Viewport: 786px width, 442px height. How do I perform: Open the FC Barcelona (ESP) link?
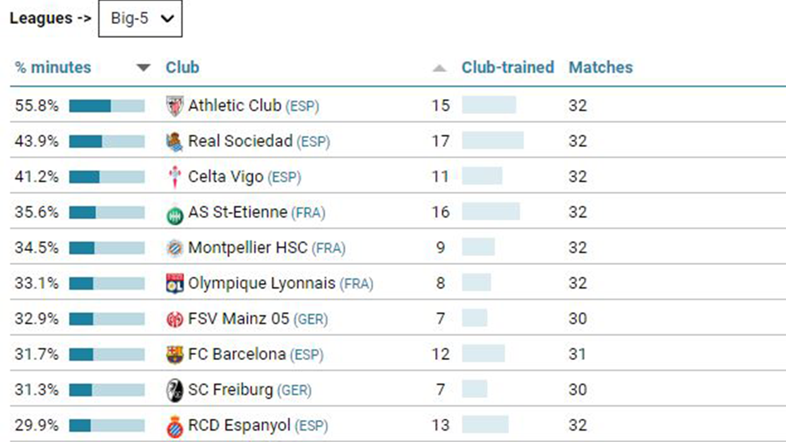[256, 355]
